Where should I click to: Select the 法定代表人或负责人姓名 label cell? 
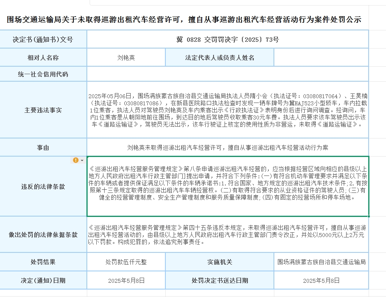[219, 58]
